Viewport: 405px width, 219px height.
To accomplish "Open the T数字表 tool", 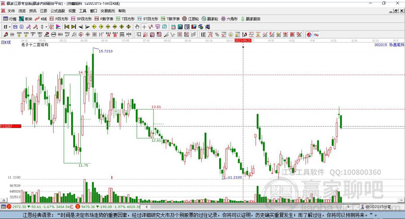I will pos(170,19).
